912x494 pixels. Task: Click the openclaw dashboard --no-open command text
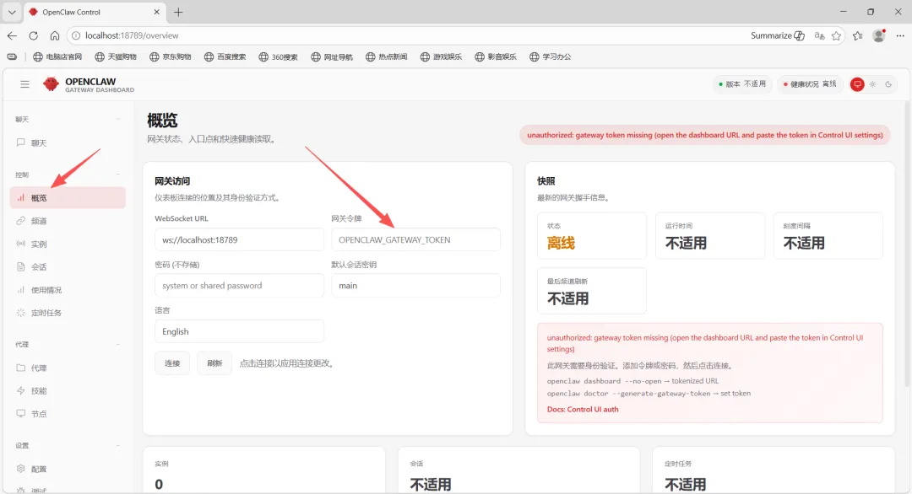[x=604, y=381]
